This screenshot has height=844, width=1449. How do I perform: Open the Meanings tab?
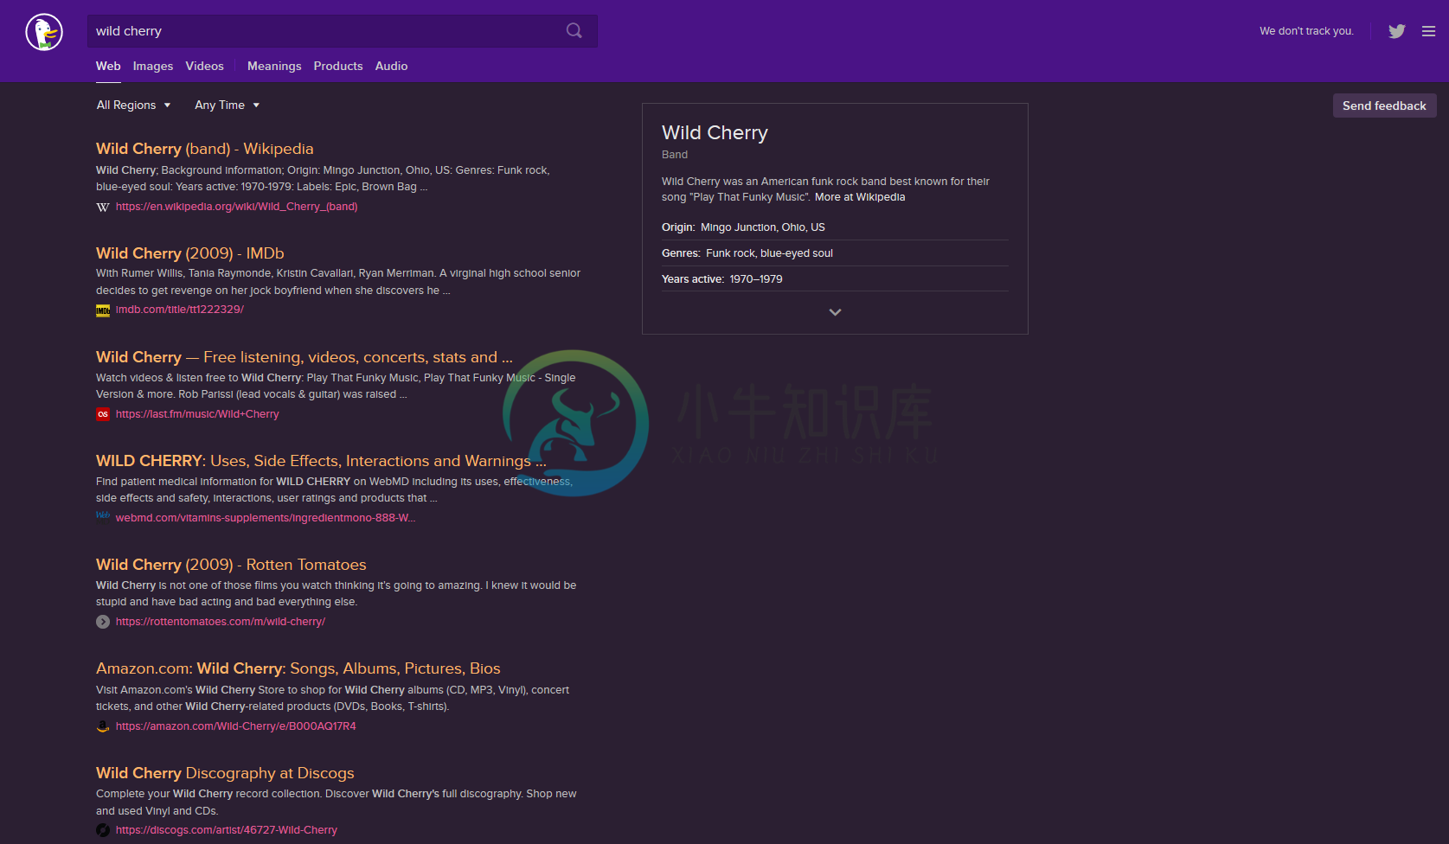(x=274, y=66)
